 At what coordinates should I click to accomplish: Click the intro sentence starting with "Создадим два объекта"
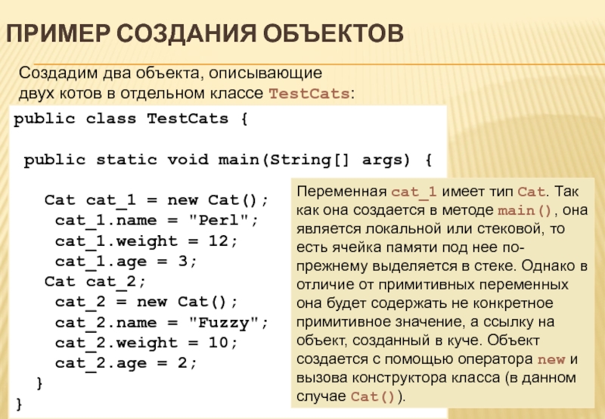click(171, 74)
